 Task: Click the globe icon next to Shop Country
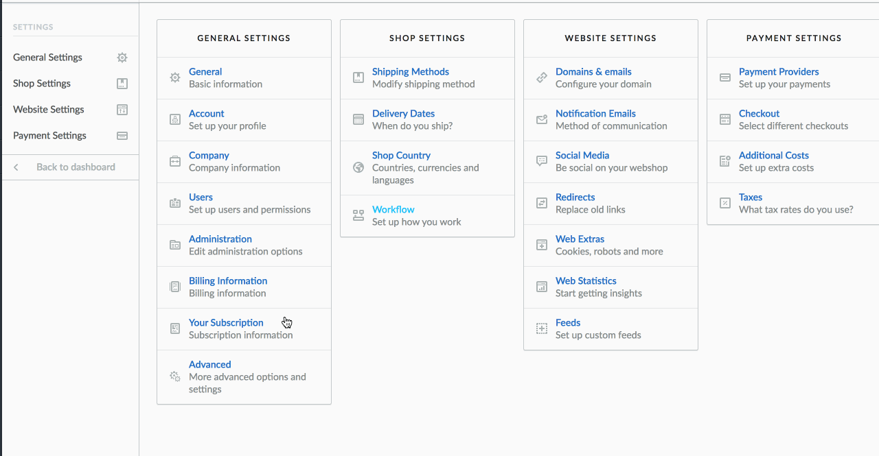click(x=358, y=167)
